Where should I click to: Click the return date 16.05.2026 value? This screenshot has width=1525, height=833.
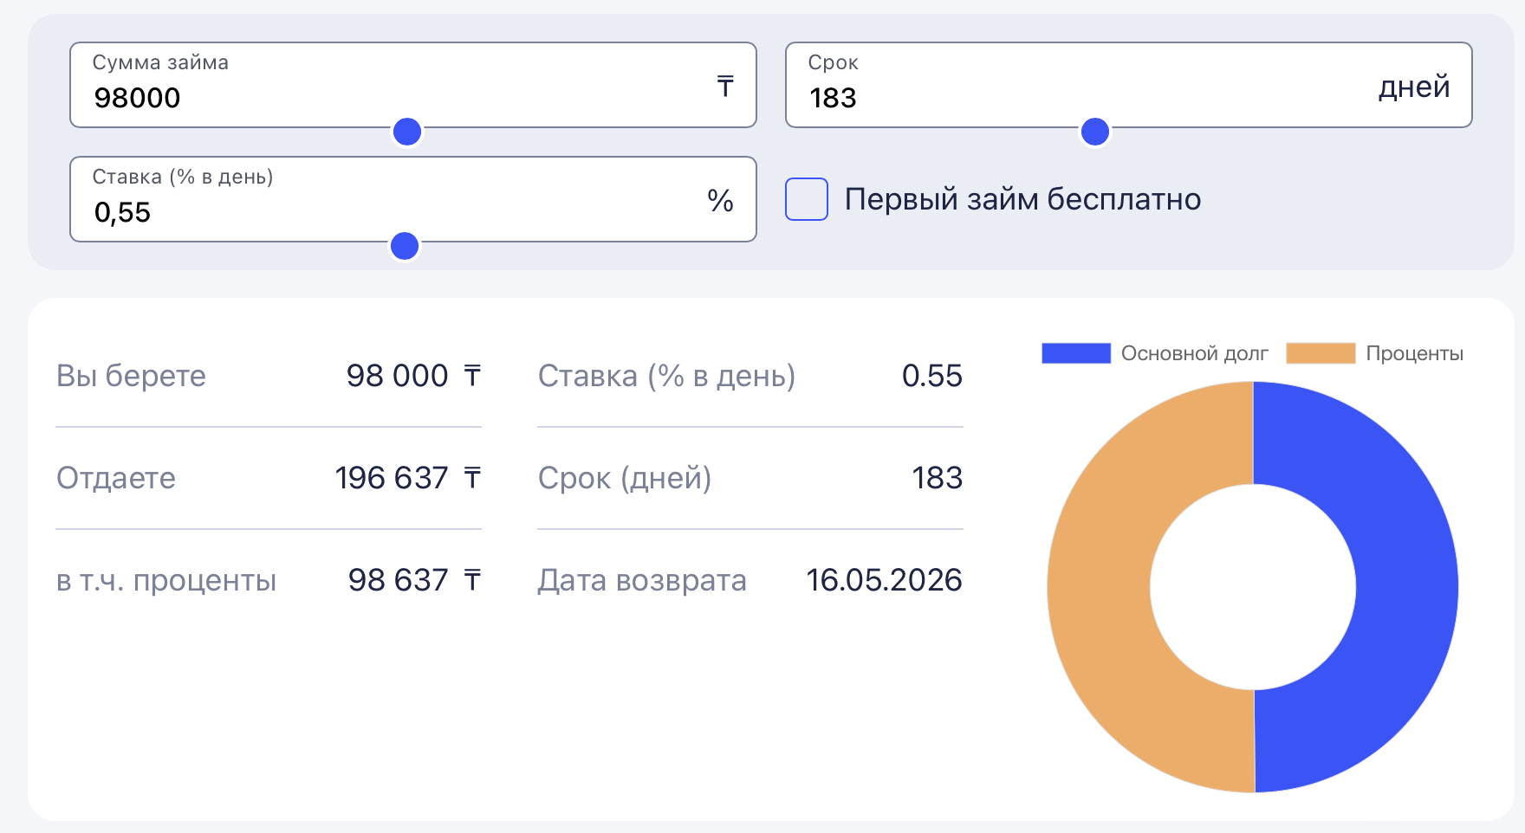pos(884,580)
